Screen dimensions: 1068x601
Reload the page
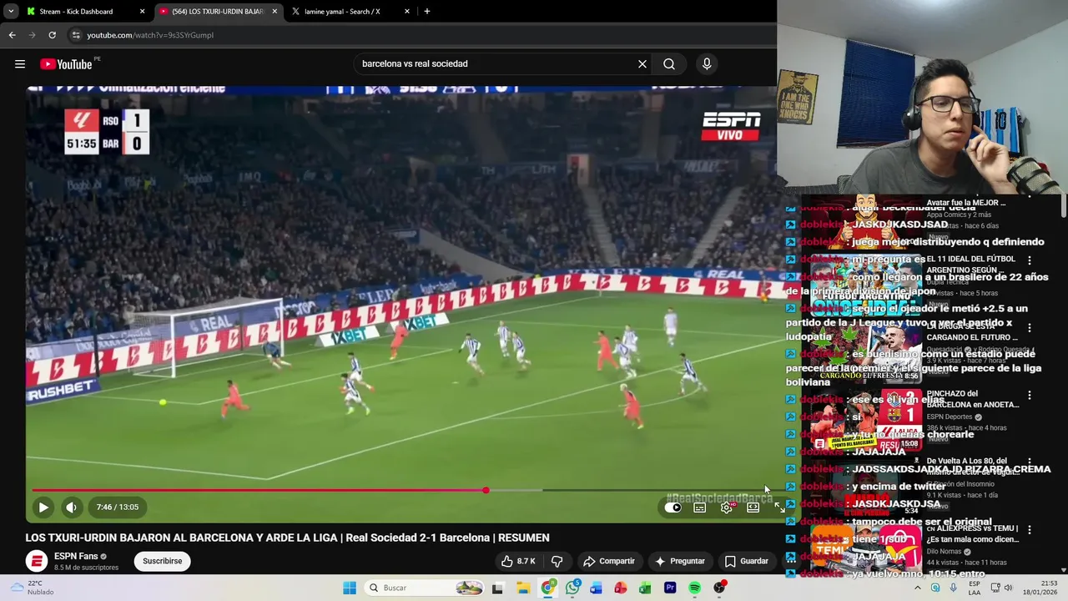[x=52, y=35]
